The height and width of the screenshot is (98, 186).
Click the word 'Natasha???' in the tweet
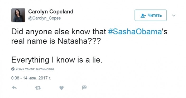(x=79, y=41)
